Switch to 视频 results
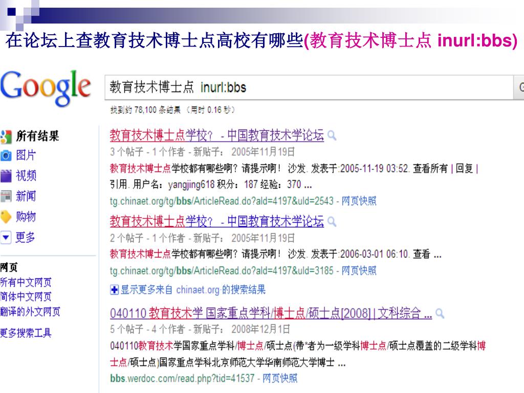524x393 pixels. click(x=26, y=176)
